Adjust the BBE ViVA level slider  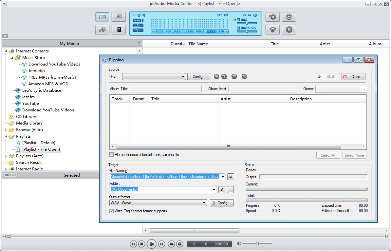point(247,31)
